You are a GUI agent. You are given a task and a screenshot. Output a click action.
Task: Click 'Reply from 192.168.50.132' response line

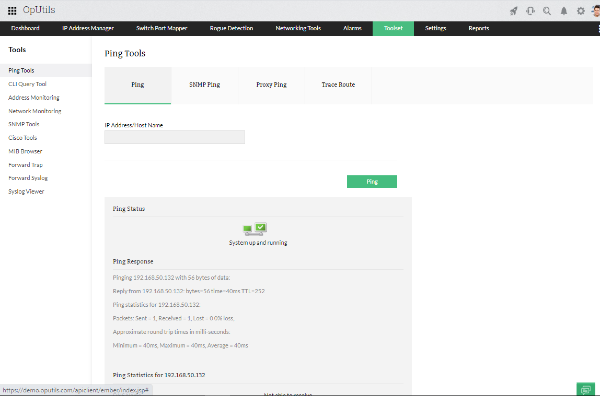(189, 291)
